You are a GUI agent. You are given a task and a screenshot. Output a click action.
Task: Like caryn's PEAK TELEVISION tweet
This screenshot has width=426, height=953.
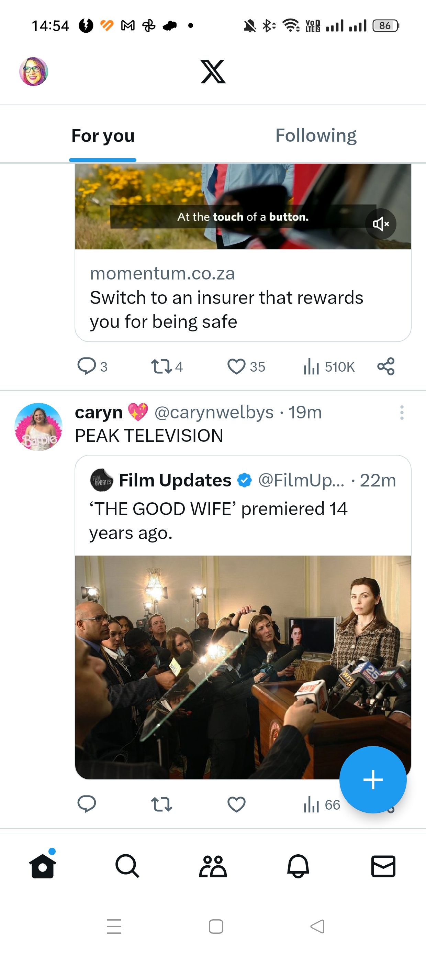(x=237, y=803)
